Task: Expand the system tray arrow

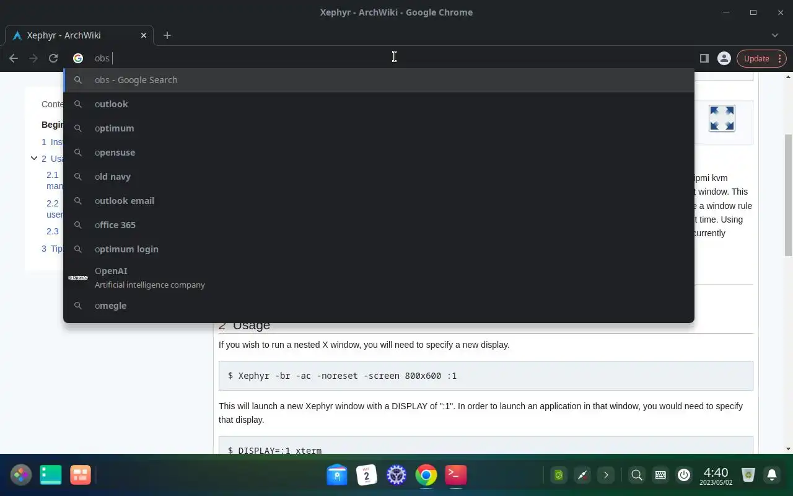Action: tap(606, 475)
